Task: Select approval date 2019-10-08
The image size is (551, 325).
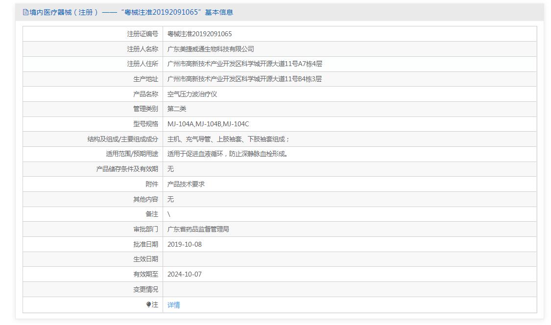Action: (x=185, y=244)
